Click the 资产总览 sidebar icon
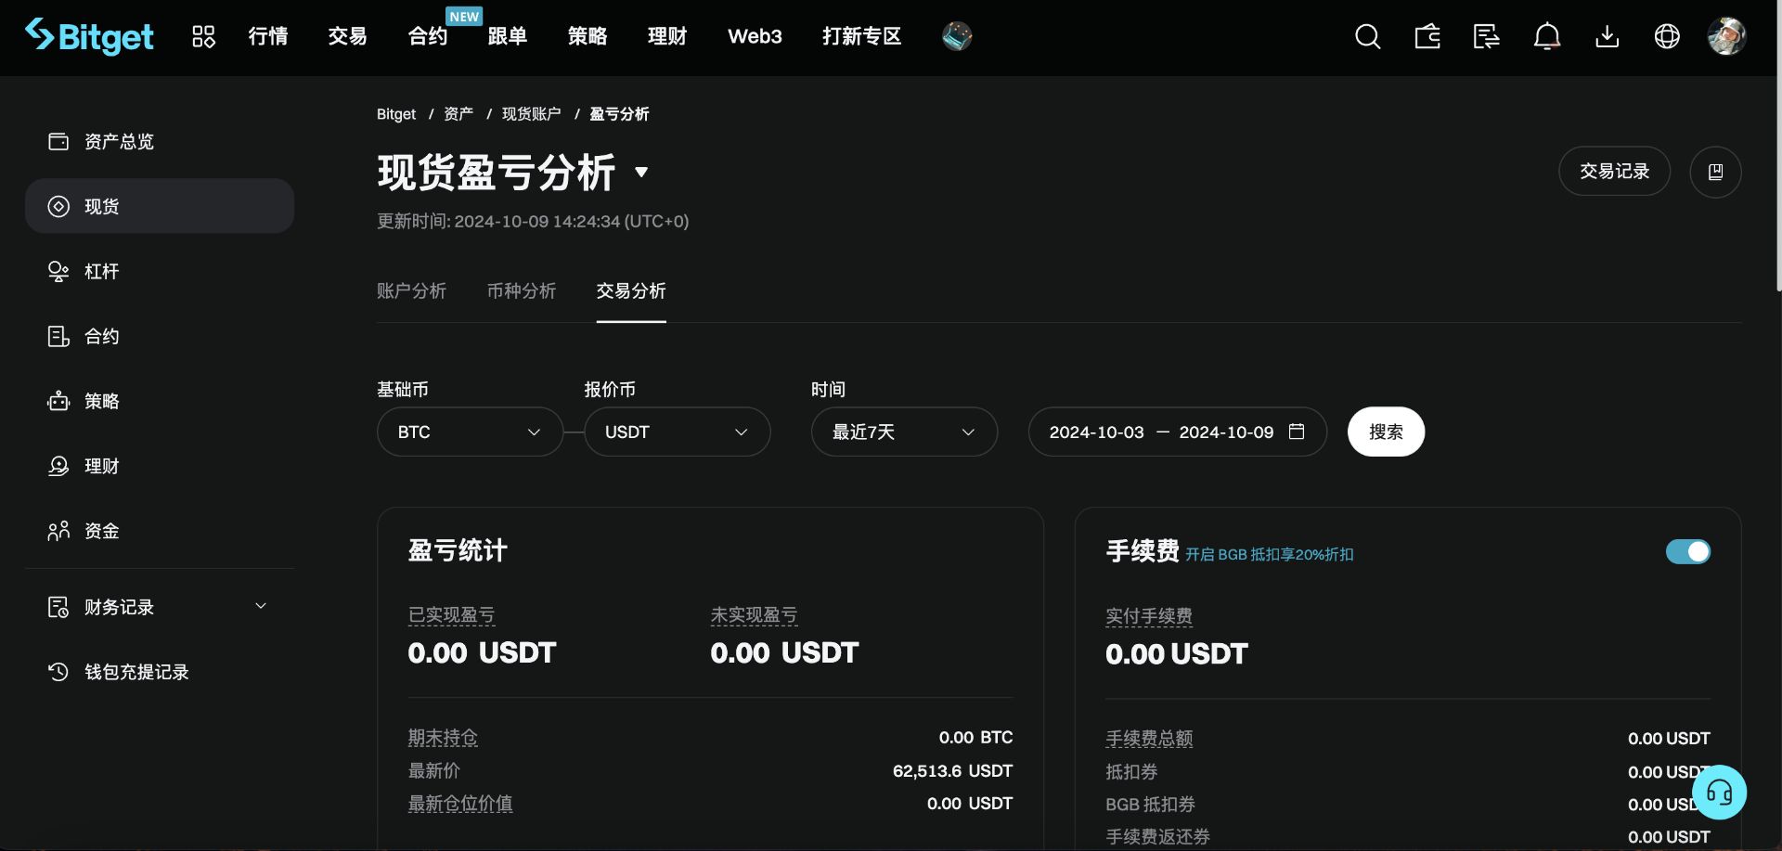Screen dimensions: 1782x851 pos(58,141)
